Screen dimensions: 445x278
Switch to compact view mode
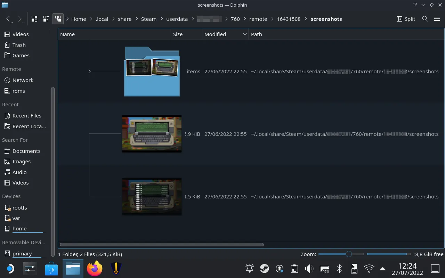tap(46, 19)
